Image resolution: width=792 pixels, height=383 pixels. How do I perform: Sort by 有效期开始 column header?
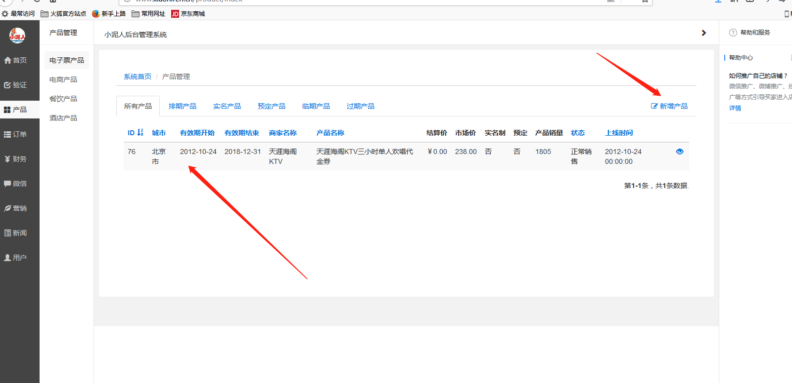coord(197,133)
